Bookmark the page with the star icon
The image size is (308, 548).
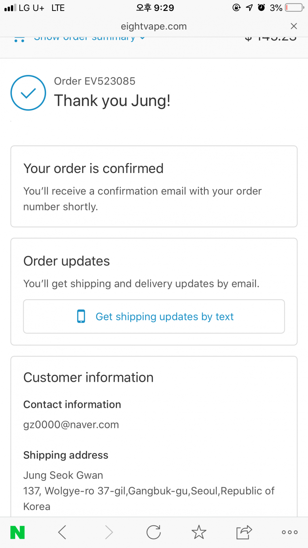click(199, 532)
